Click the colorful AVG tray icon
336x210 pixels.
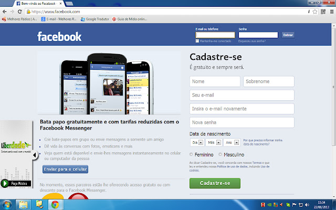pyautogui.click(x=276, y=205)
